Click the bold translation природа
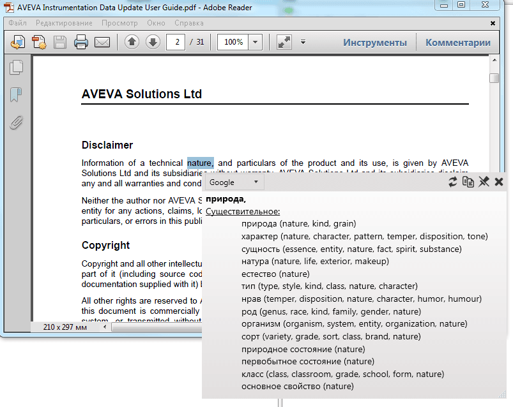Viewport: 513px width, 407px height. (226, 199)
